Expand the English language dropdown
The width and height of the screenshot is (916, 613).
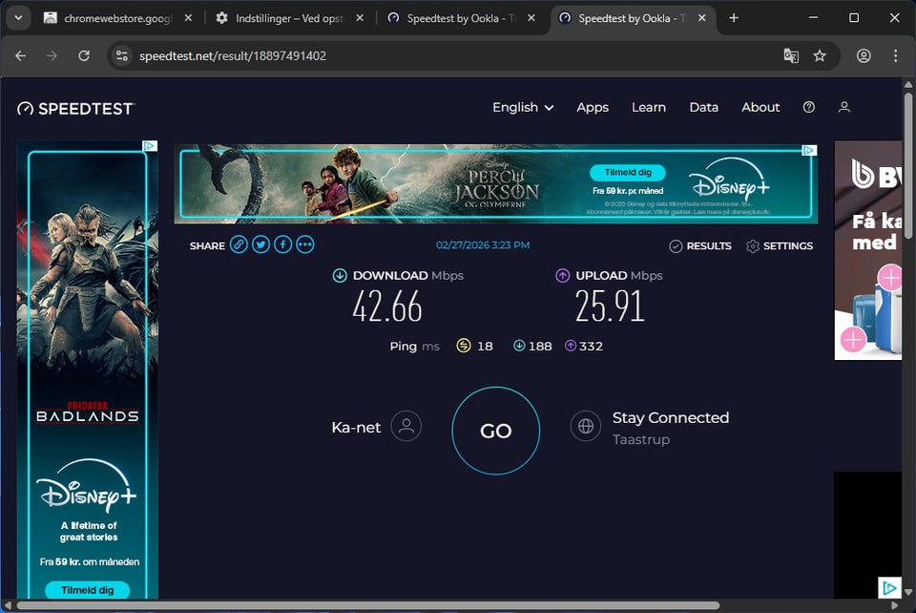pyautogui.click(x=523, y=107)
